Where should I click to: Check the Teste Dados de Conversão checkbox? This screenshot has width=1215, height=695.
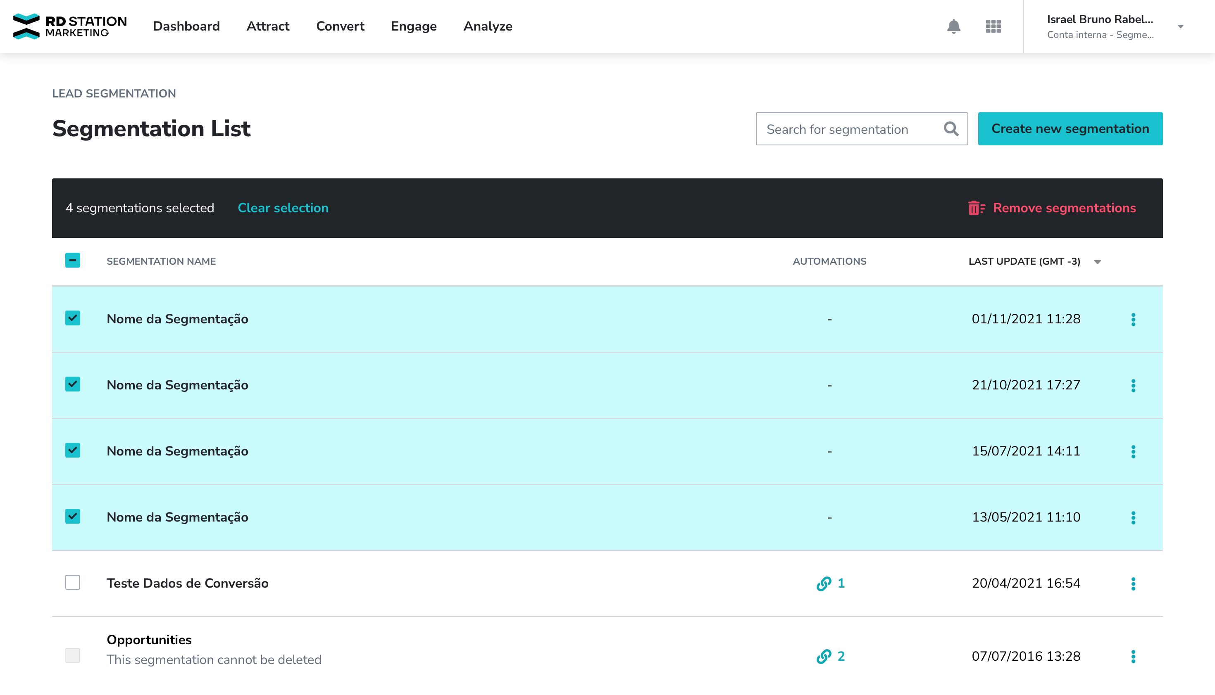coord(73,582)
